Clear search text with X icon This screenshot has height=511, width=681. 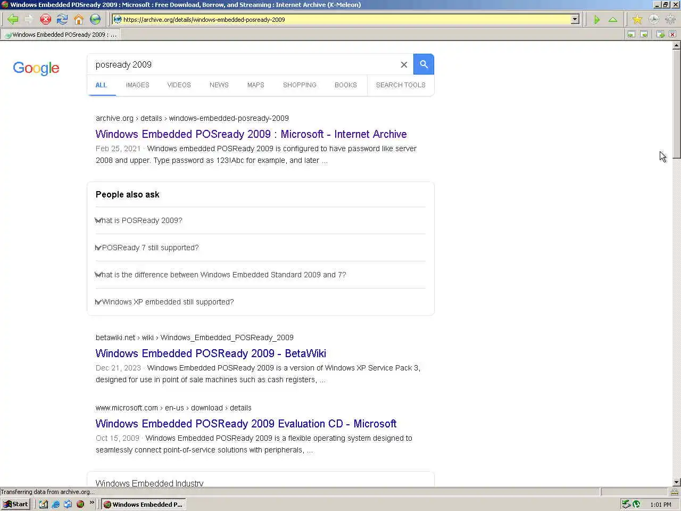click(x=404, y=64)
